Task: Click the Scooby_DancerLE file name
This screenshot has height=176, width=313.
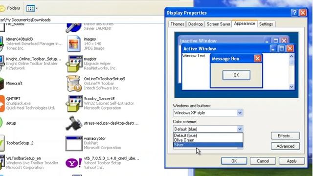Action: click(99, 99)
